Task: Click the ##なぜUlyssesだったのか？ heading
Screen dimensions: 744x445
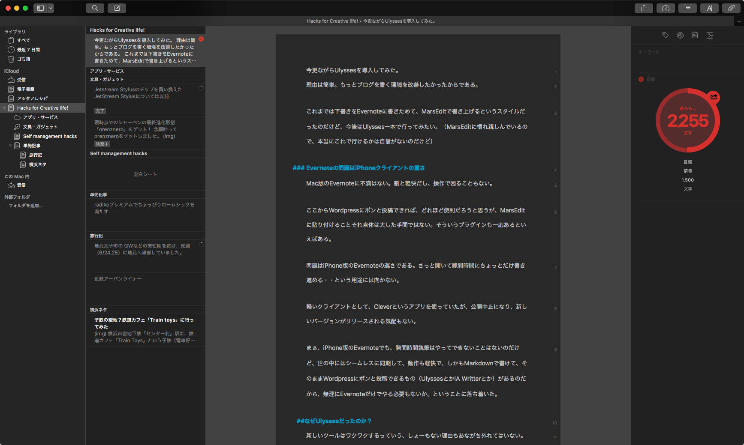Action: 334,421
